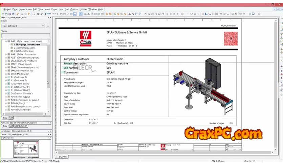Open the Project data menu

(58, 9)
